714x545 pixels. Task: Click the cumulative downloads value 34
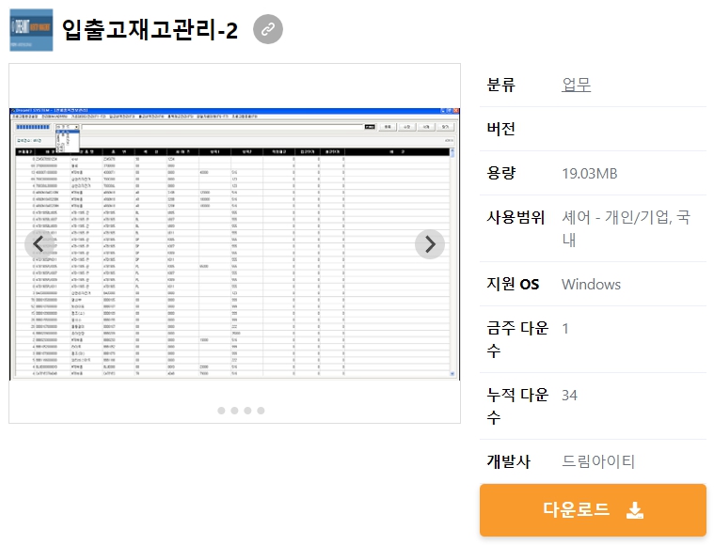tap(570, 396)
